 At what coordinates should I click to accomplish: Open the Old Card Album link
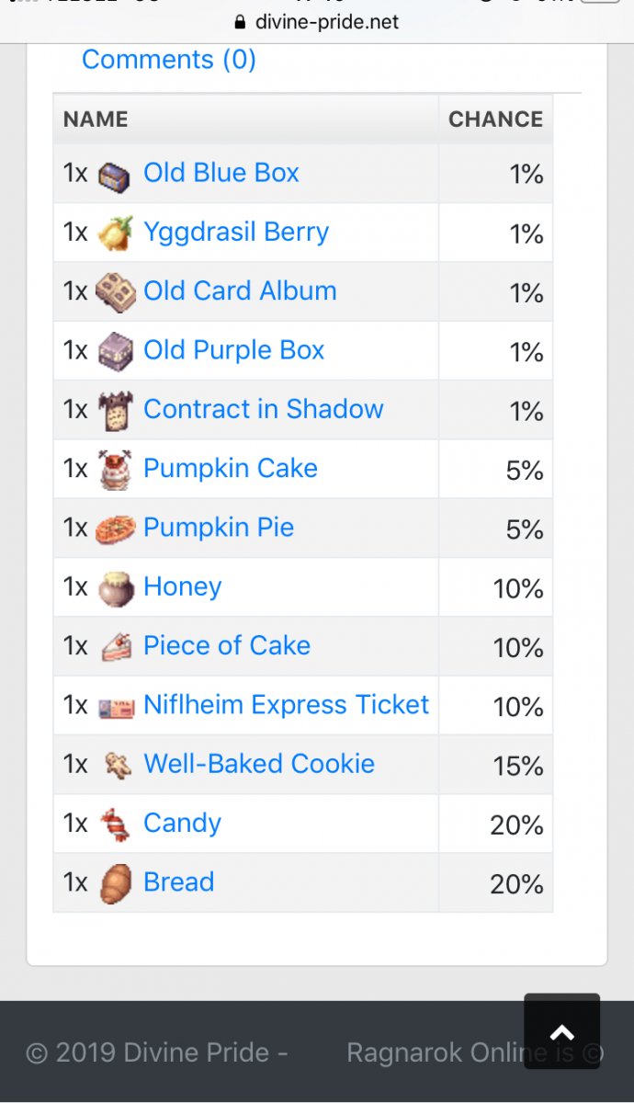240,291
